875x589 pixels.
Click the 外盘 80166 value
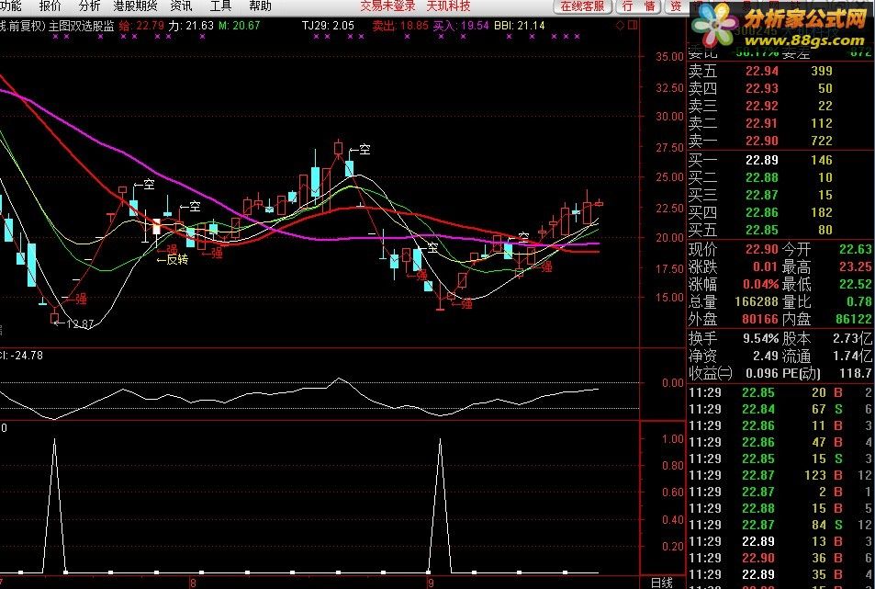tap(760, 319)
